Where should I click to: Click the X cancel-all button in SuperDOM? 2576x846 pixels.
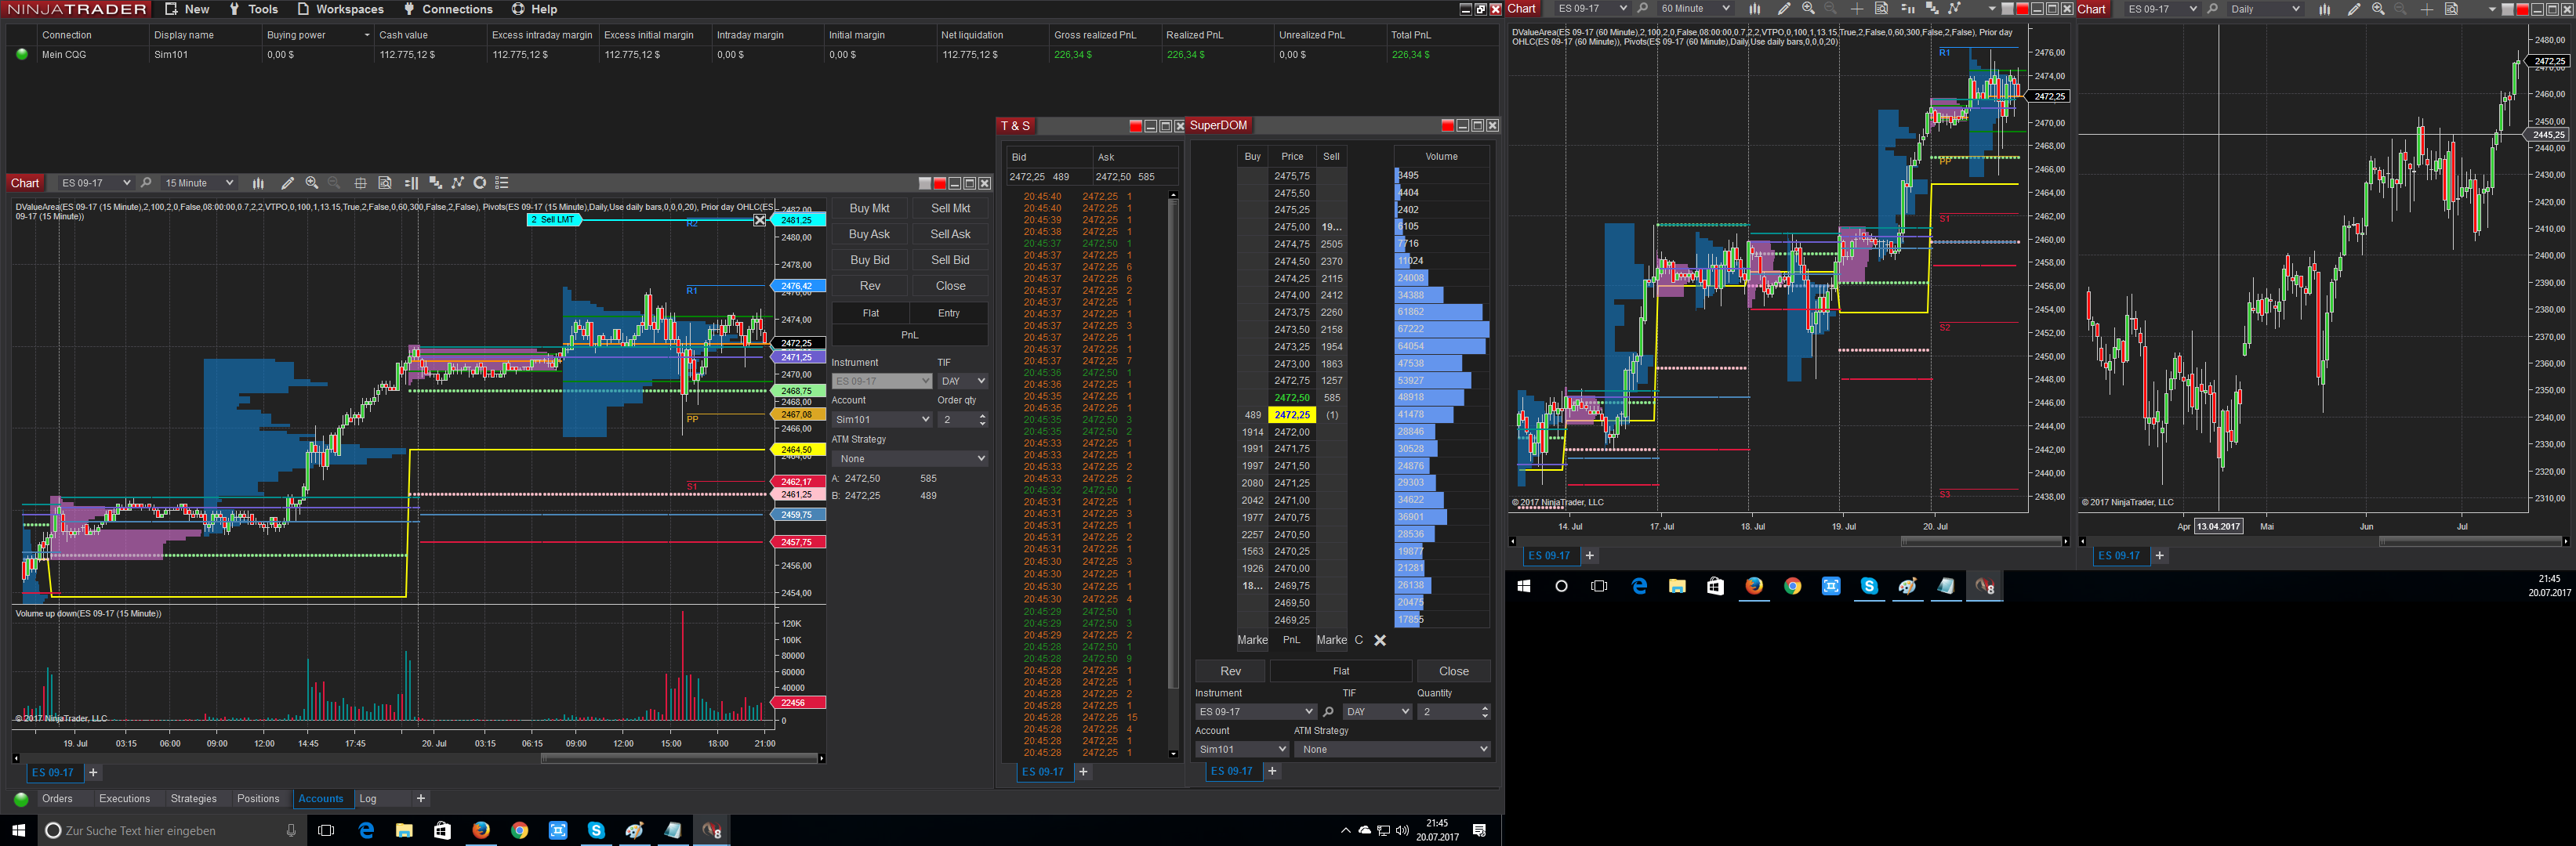click(1380, 640)
